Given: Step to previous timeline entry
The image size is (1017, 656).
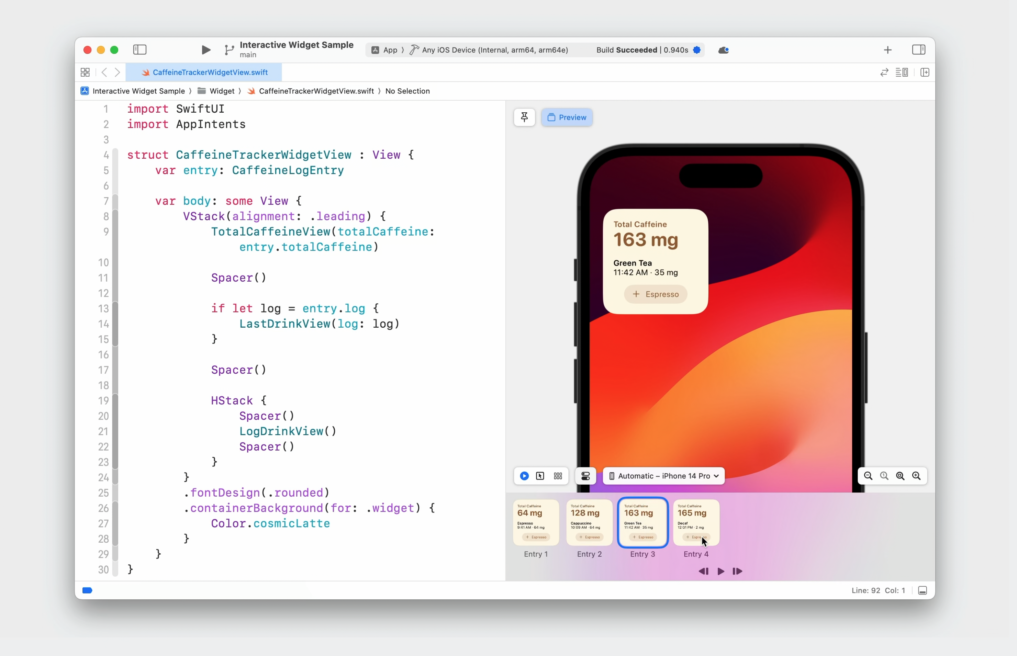Looking at the screenshot, I should [x=703, y=572].
